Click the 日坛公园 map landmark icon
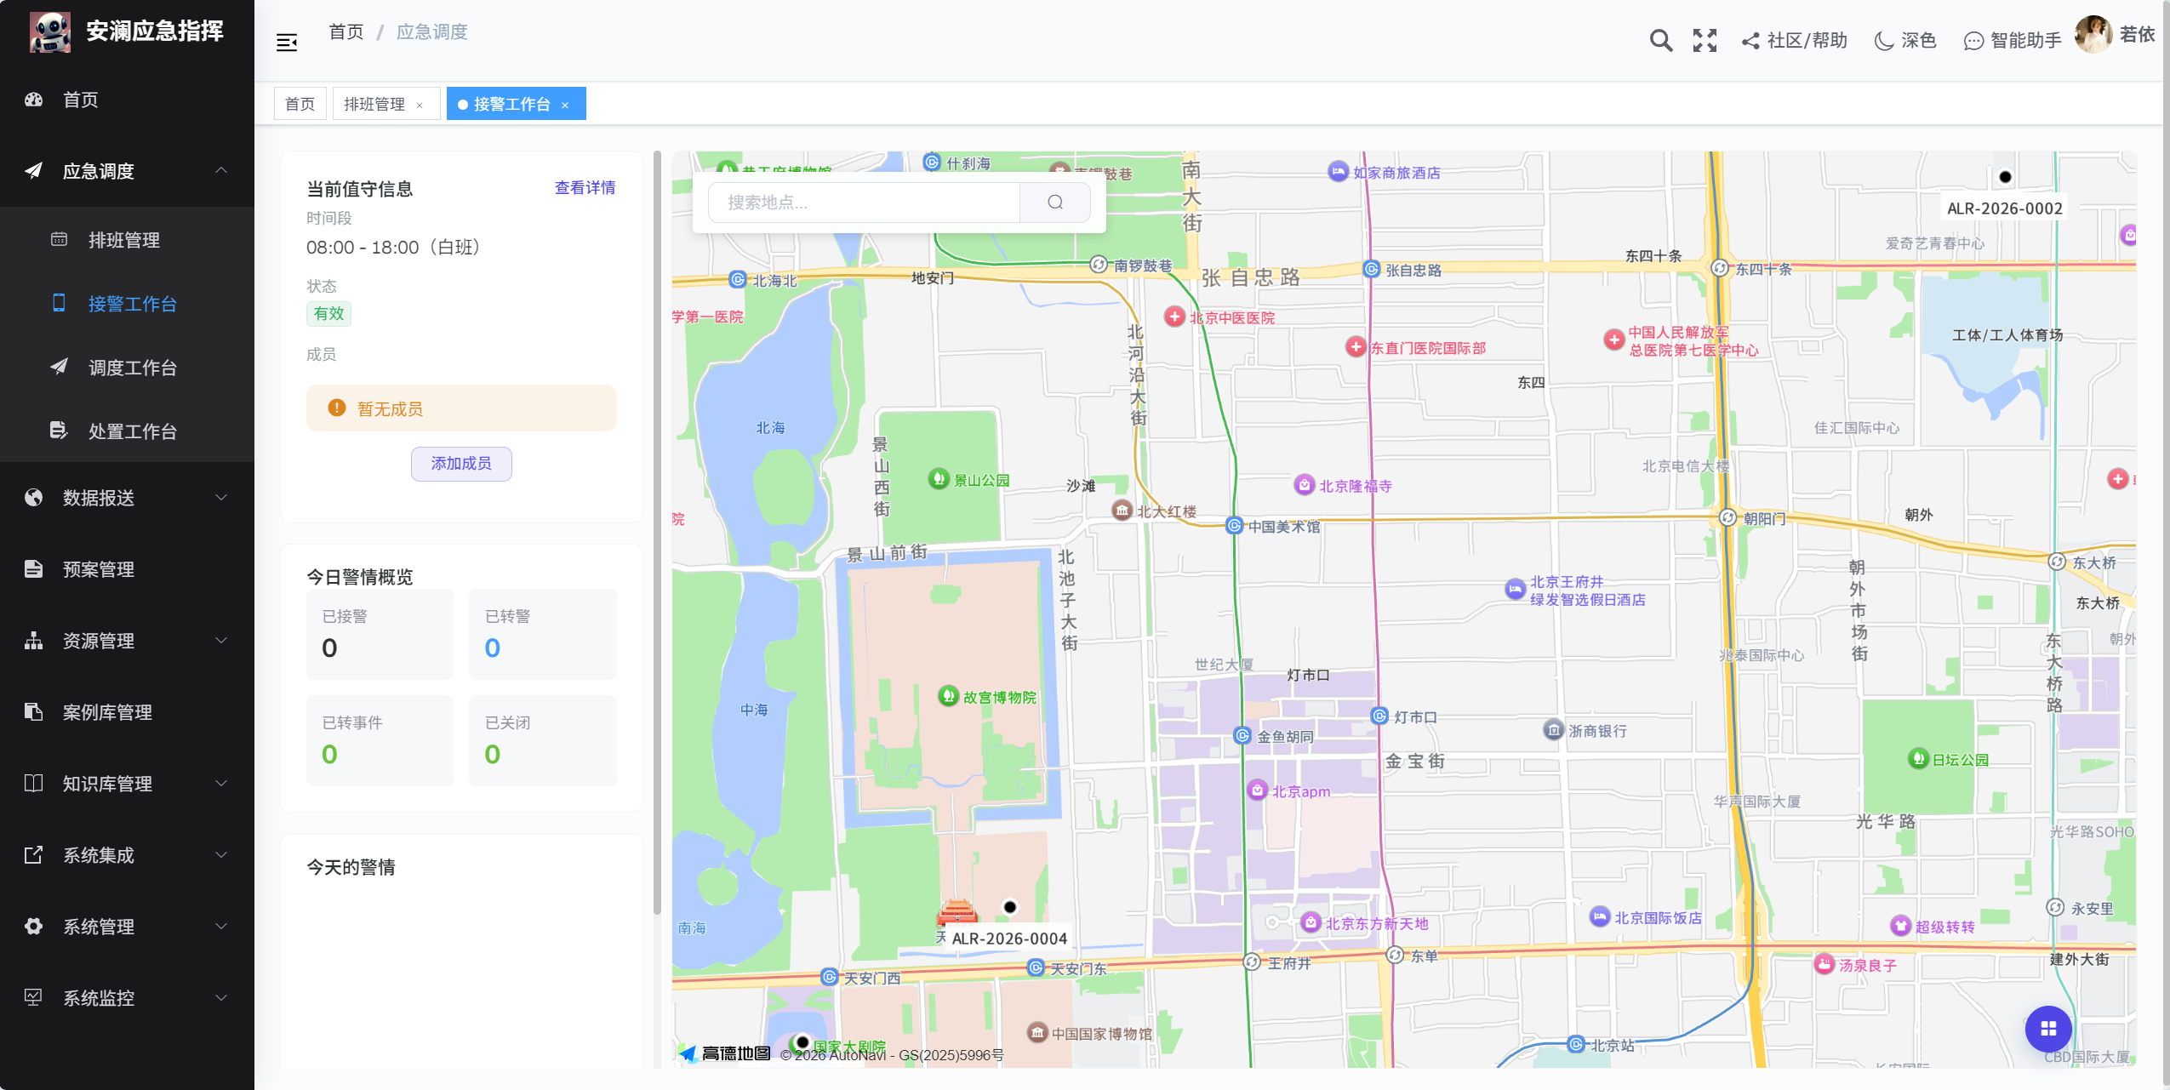2170x1090 pixels. click(1917, 758)
